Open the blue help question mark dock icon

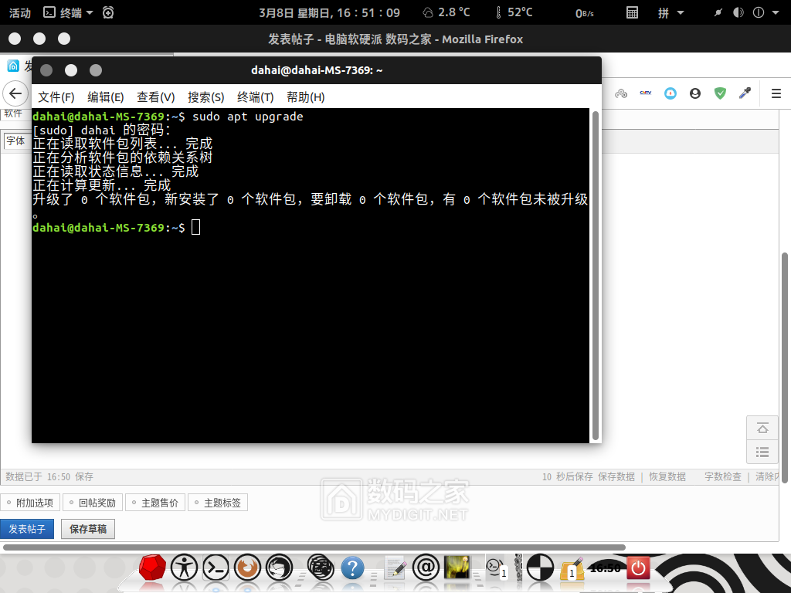[x=352, y=568]
